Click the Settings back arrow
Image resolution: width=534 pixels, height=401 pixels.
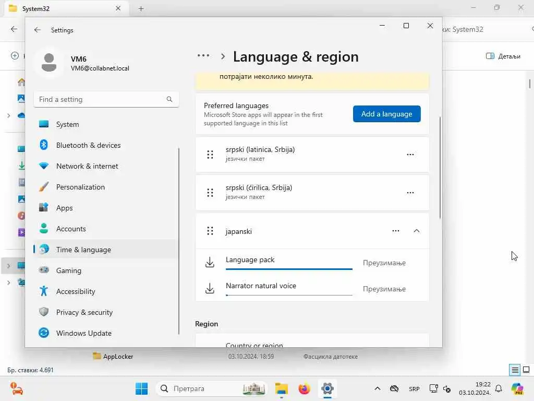point(37,30)
